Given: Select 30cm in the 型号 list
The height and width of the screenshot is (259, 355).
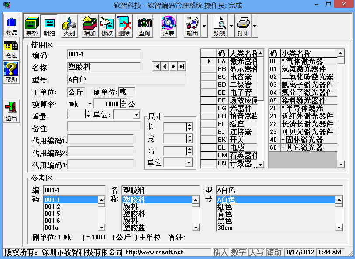Looking at the screenshot, I should (x=276, y=228).
